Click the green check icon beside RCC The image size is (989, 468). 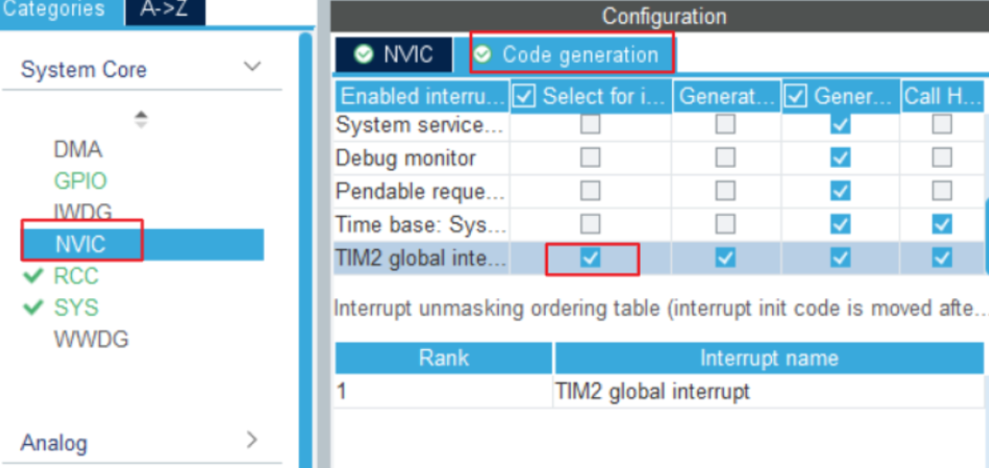click(x=33, y=276)
